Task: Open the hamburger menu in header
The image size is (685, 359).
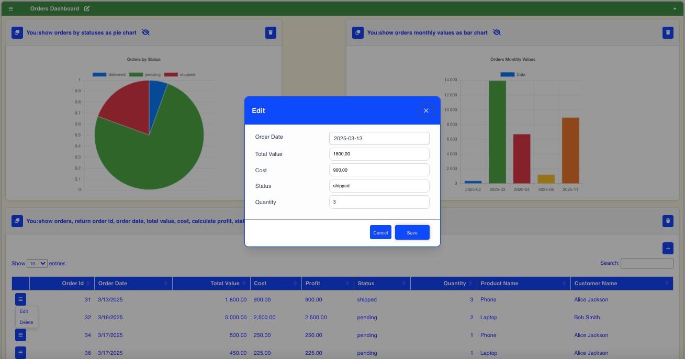Action: (10, 8)
